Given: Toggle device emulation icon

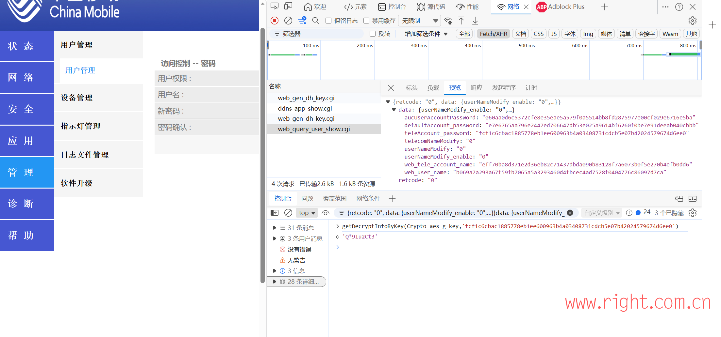Looking at the screenshot, I should [288, 7].
